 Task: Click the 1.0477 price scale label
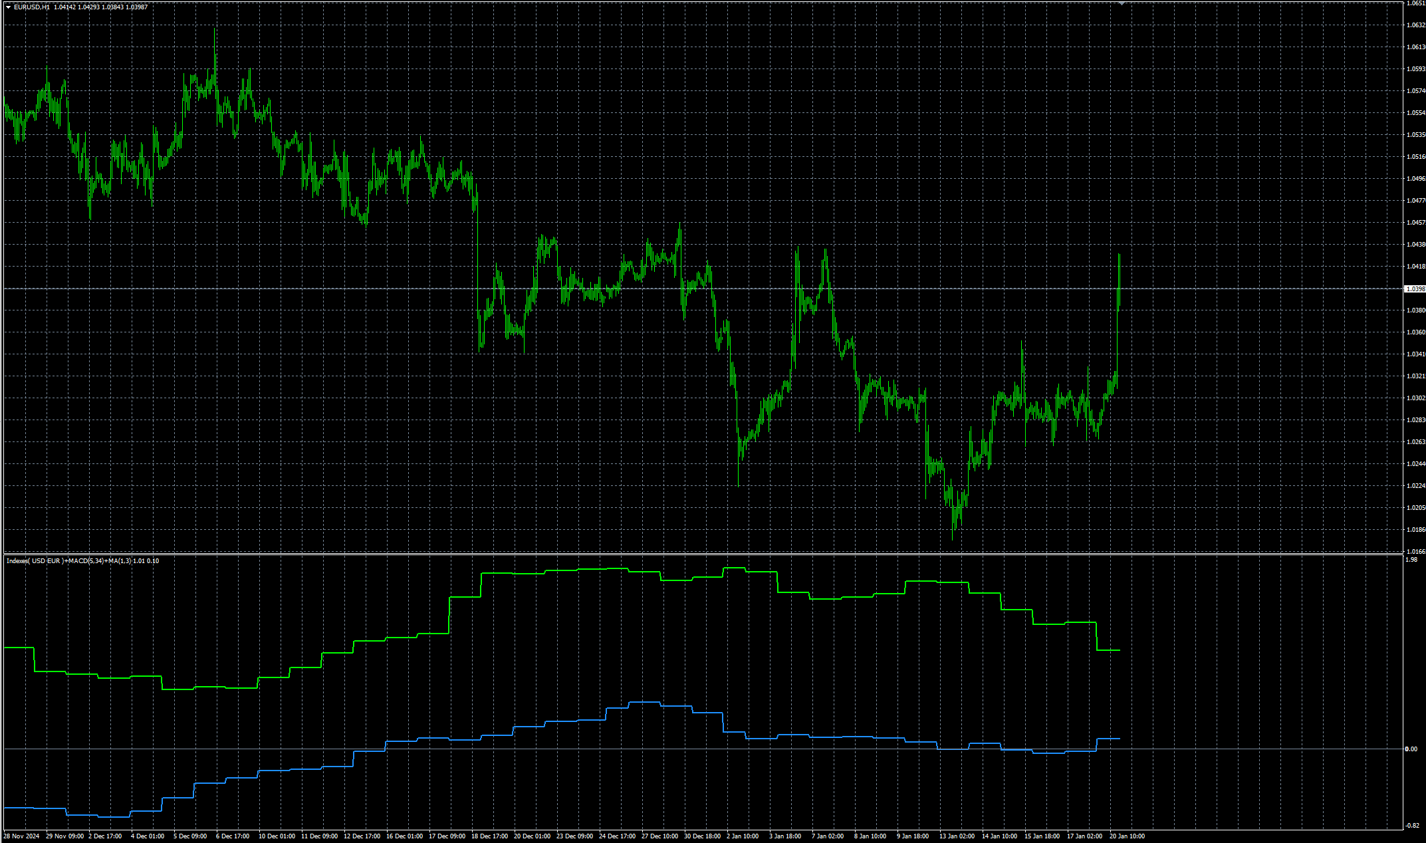pos(1415,201)
